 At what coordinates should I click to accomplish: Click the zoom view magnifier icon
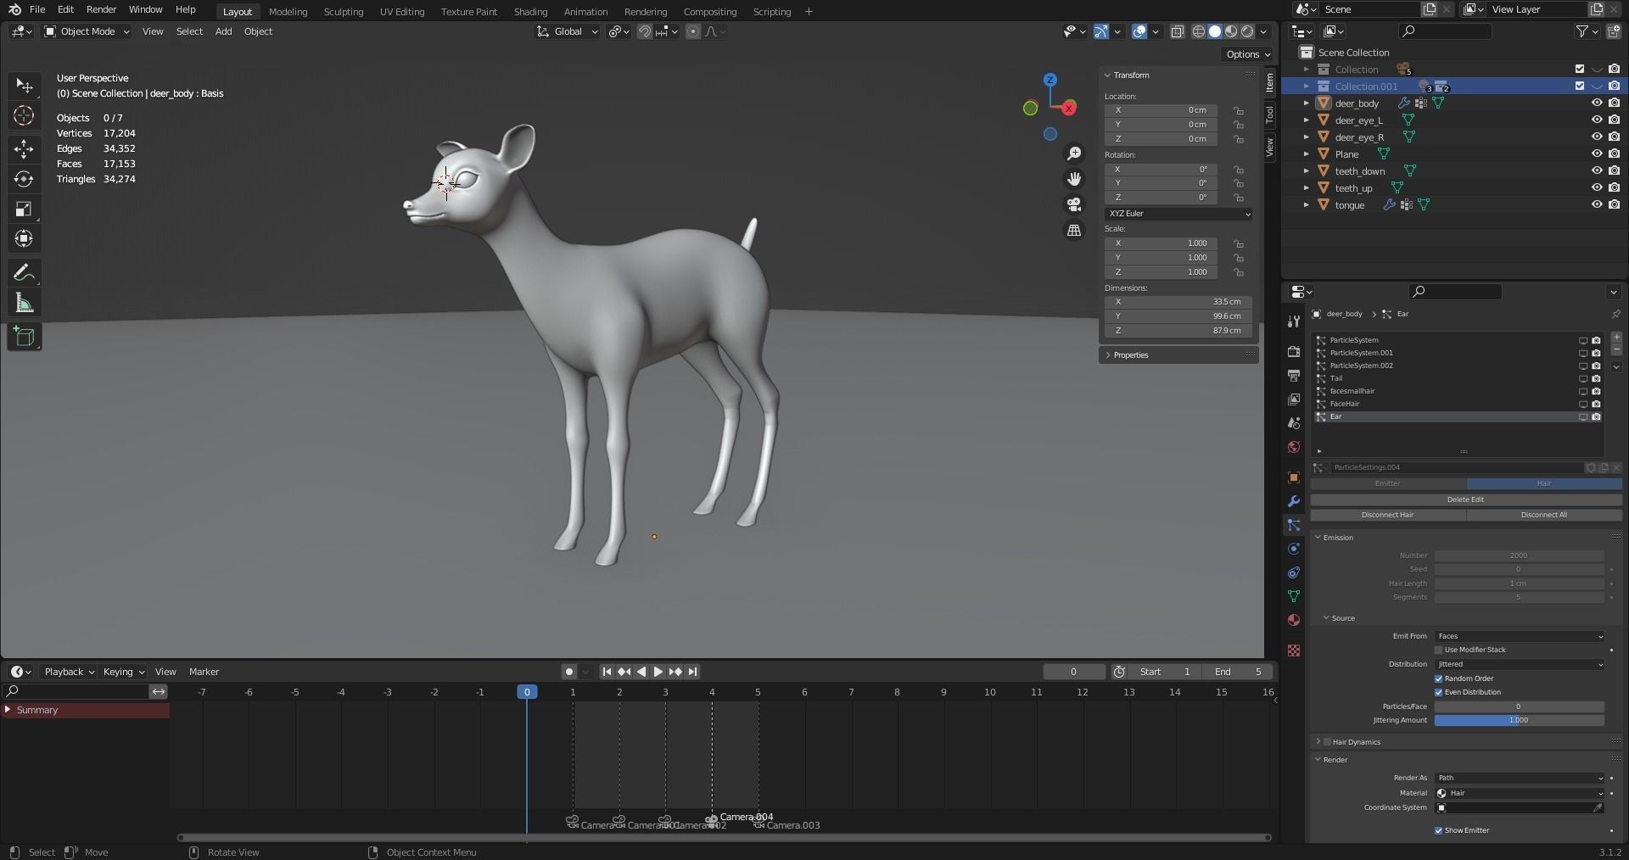[1074, 154]
